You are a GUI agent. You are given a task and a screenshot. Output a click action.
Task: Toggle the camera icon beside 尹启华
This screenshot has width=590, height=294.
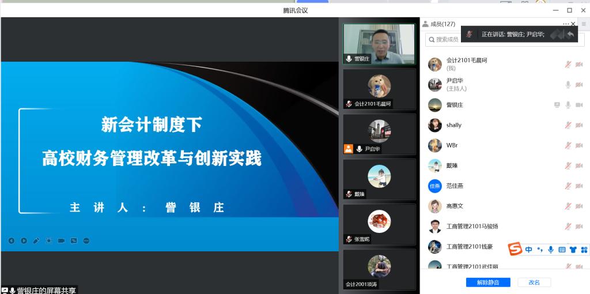579,85
